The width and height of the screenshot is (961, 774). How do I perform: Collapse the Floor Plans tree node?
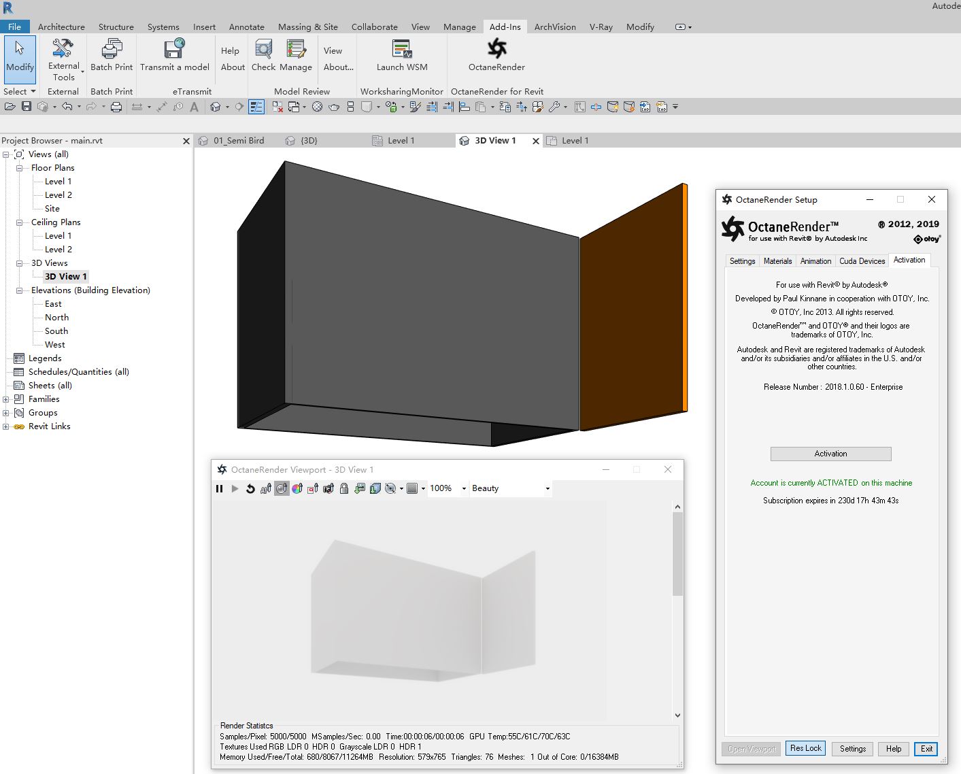pyautogui.click(x=20, y=168)
